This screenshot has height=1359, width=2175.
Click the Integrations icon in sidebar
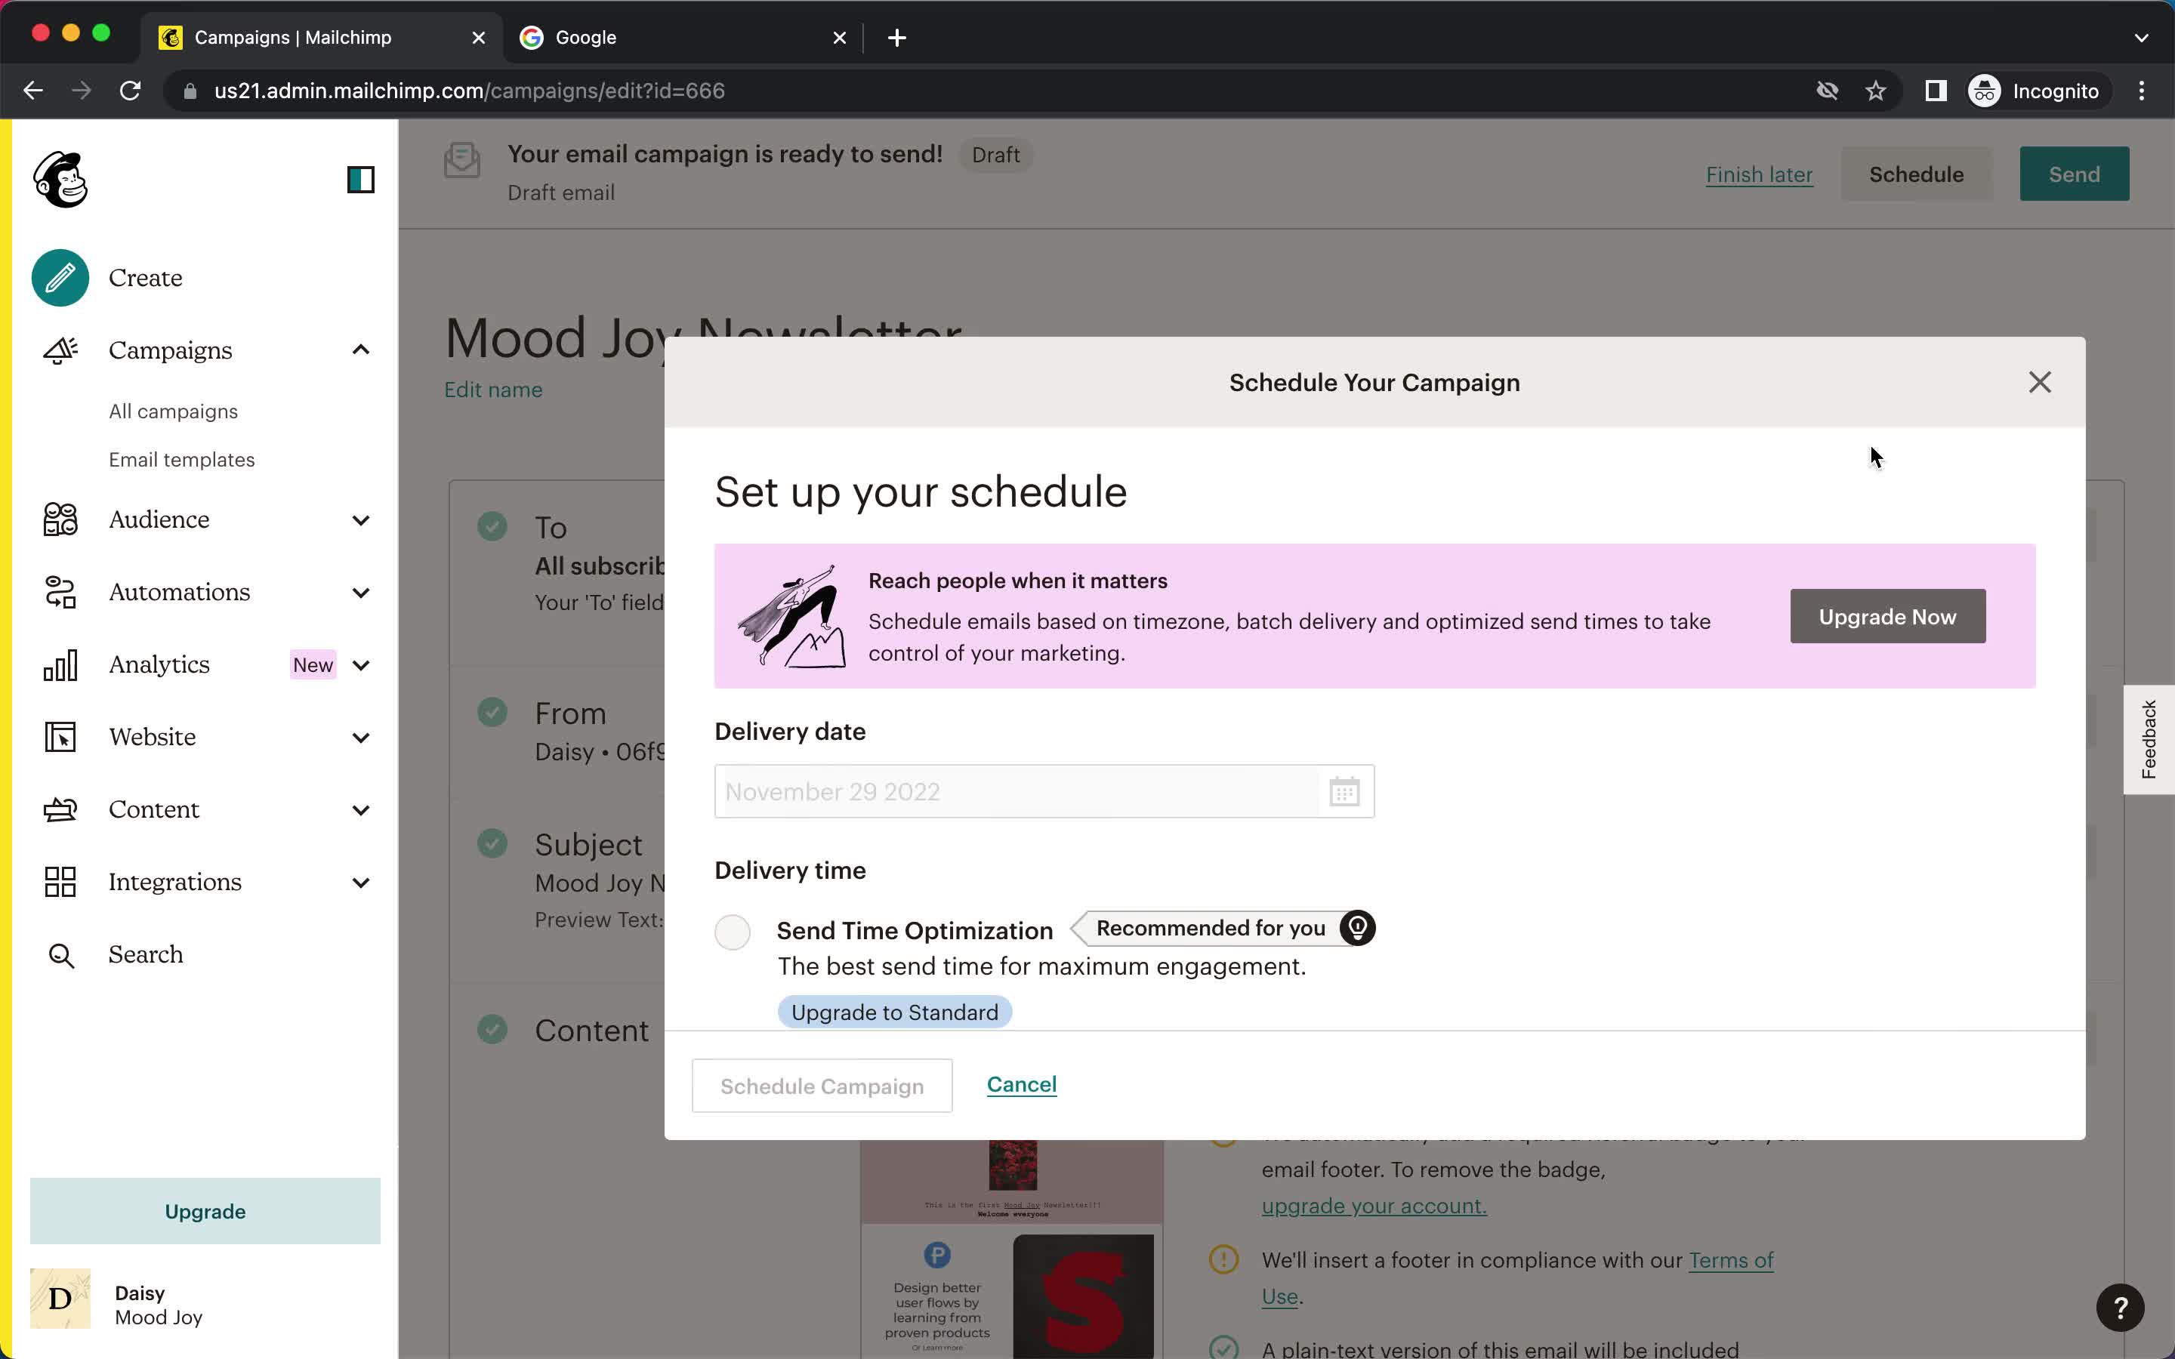coord(58,880)
